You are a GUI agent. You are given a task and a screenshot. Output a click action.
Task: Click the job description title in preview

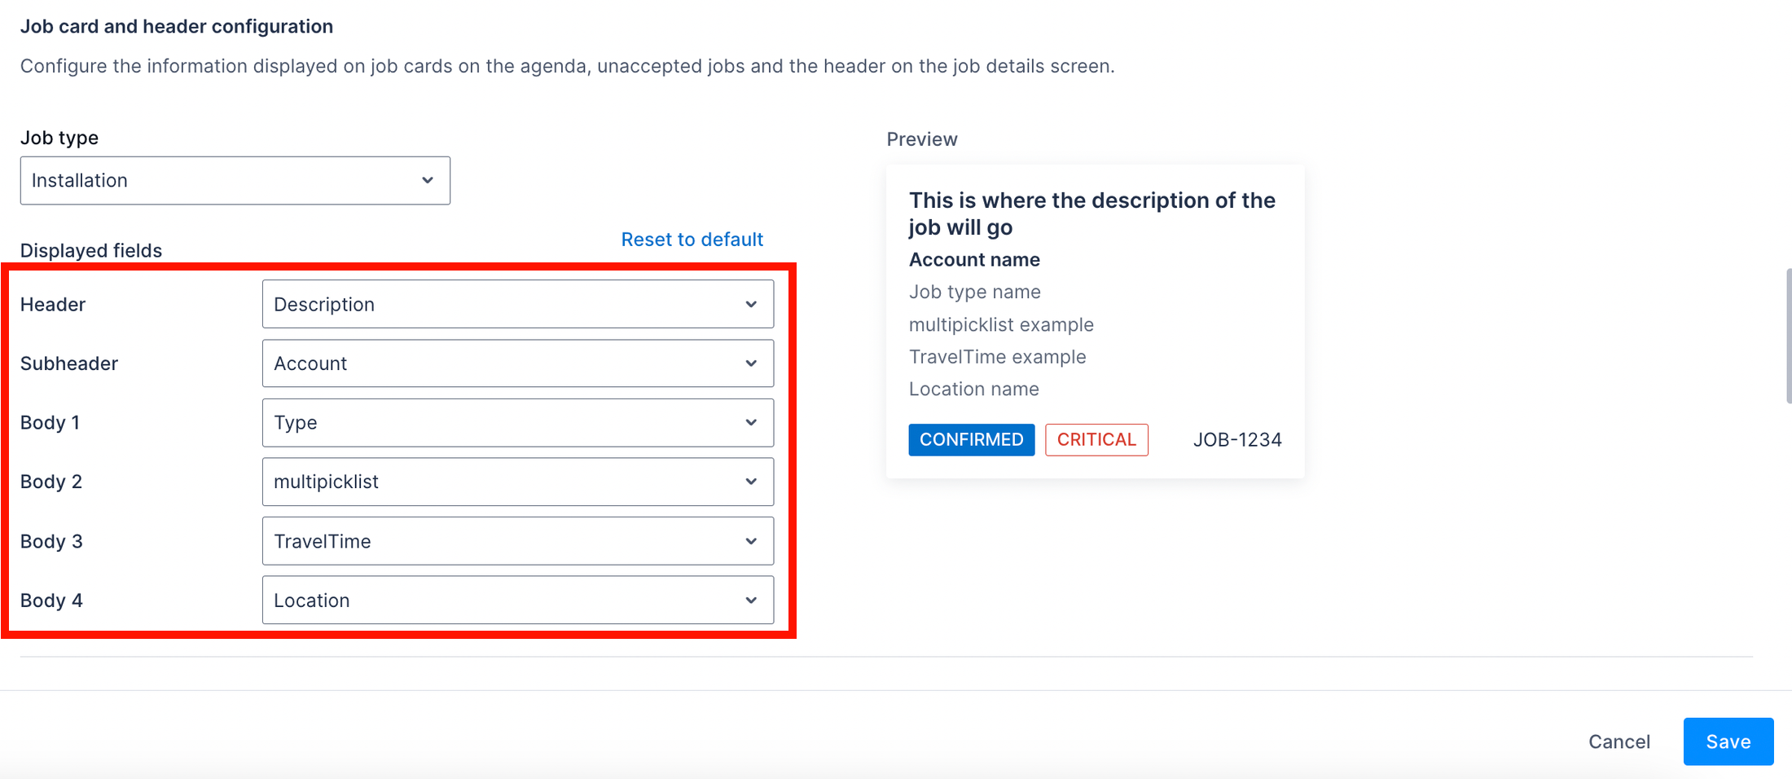[x=1091, y=213]
